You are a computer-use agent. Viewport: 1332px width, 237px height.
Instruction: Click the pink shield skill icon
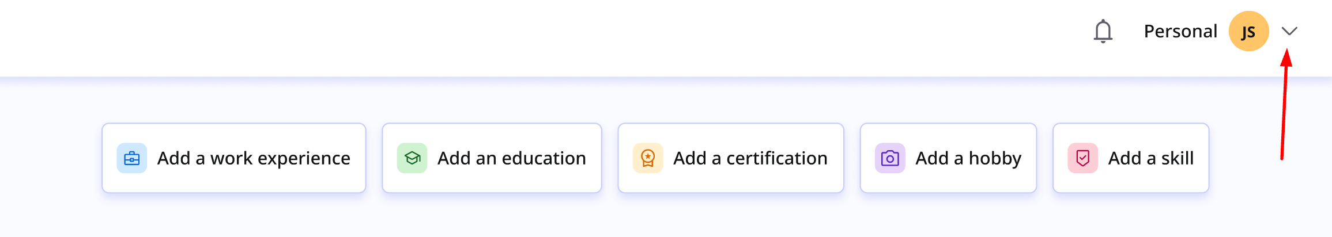[1082, 158]
